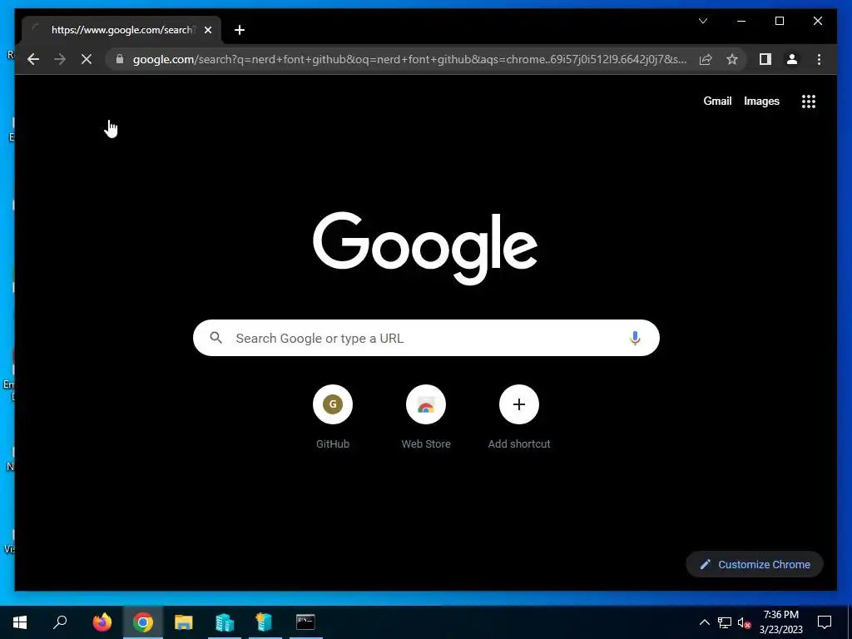
Task: Open the Chrome profile menu
Action: [792, 59]
